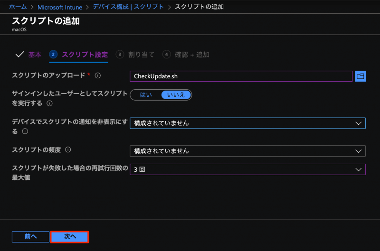Click the folder browse icon for script upload
This screenshot has height=251, width=380.
click(360, 76)
